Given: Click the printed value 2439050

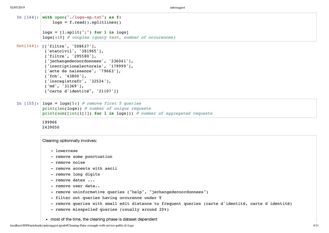Looking at the screenshot, I should [x=51, y=127].
